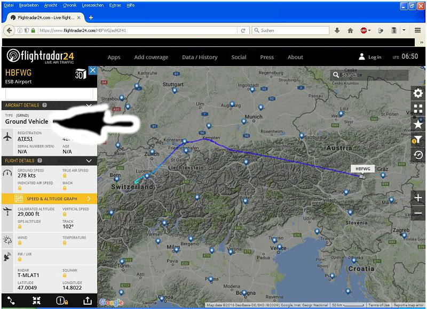427x309 pixels.
Task: Open Data / History link
Action: click(200, 57)
